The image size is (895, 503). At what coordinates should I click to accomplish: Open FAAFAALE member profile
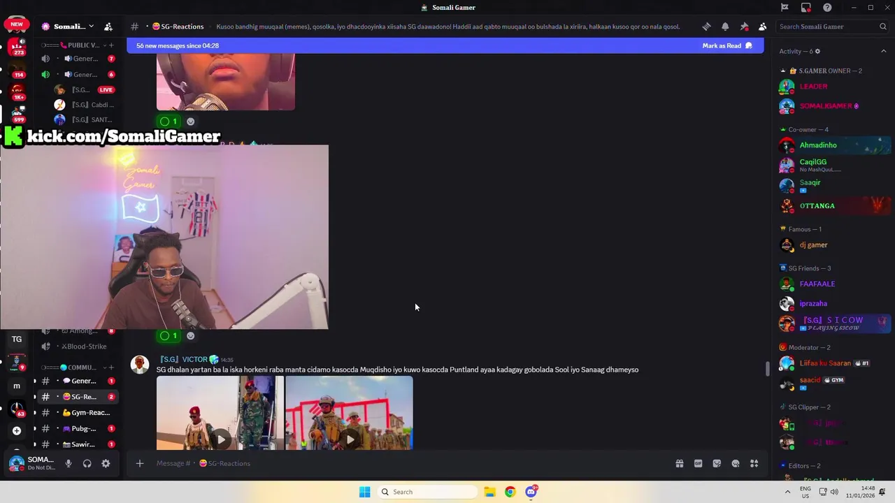(x=834, y=284)
